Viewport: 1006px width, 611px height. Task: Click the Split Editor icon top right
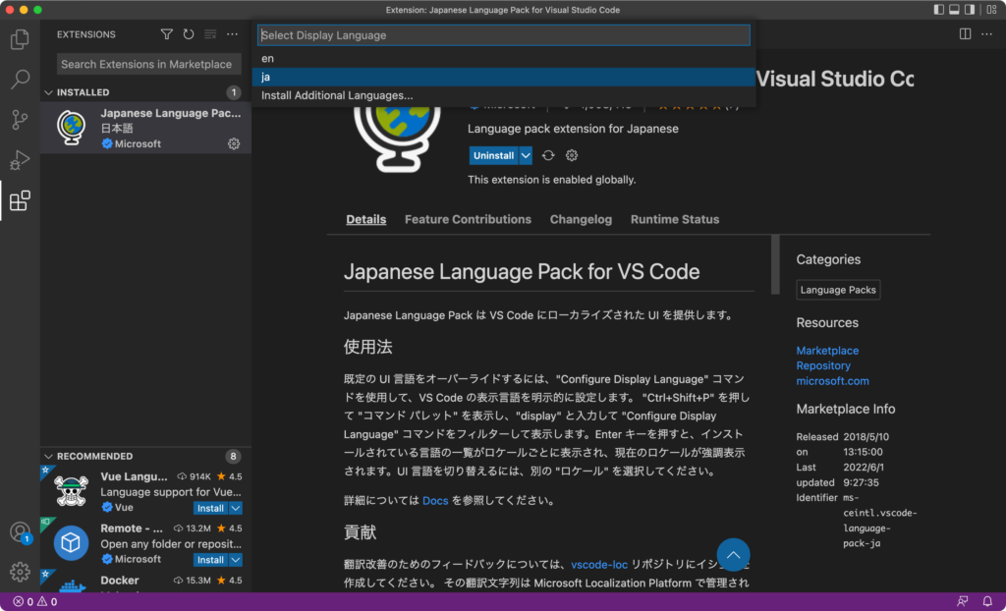click(963, 33)
